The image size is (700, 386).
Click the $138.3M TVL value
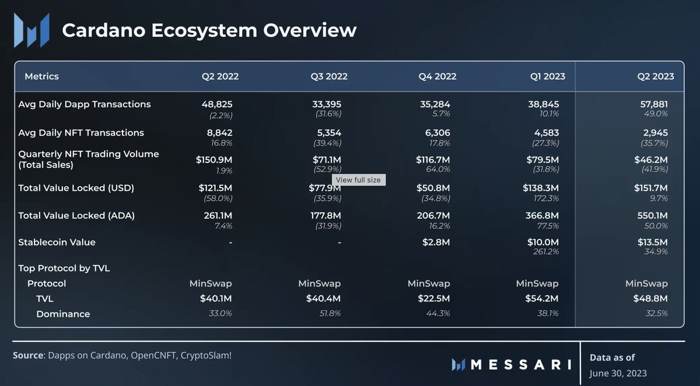(541, 188)
